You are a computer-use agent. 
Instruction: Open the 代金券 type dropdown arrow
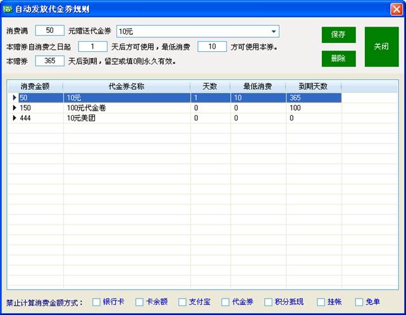(274, 32)
